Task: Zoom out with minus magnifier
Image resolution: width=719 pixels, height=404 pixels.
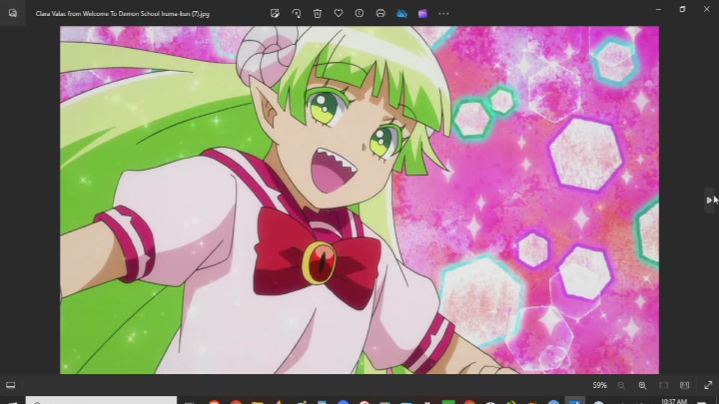Action: (x=621, y=385)
